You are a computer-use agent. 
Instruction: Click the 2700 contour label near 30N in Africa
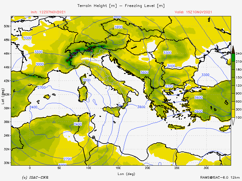coord(67,159)
